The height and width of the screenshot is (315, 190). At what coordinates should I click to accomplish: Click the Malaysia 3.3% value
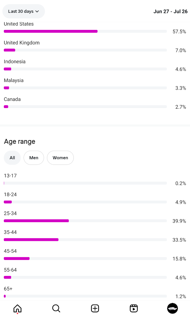click(x=180, y=88)
